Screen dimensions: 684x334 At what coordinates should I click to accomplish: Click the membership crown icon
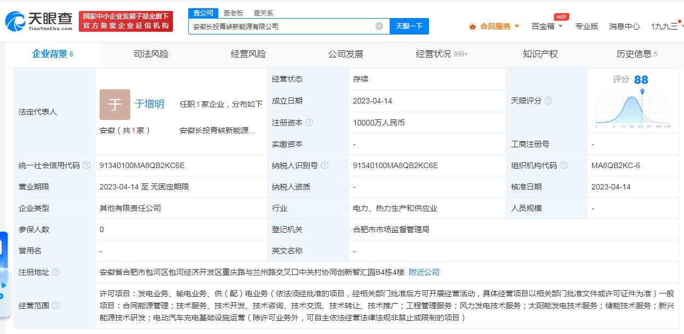click(472, 26)
